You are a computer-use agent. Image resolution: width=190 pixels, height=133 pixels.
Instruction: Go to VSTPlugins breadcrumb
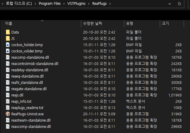pos(76,4)
